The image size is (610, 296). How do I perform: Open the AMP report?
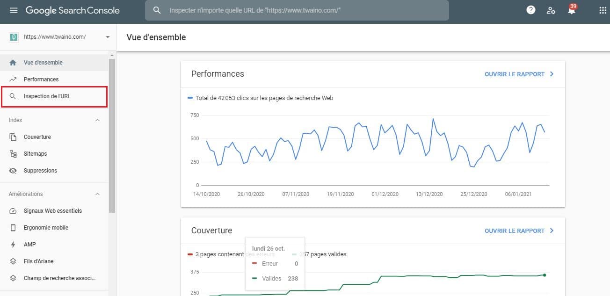[54, 245]
